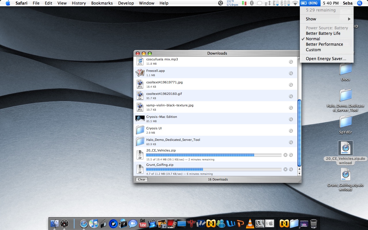Screen dimensions: 368x230
Task: Select the Docs folder on desktop
Action: click(346, 72)
